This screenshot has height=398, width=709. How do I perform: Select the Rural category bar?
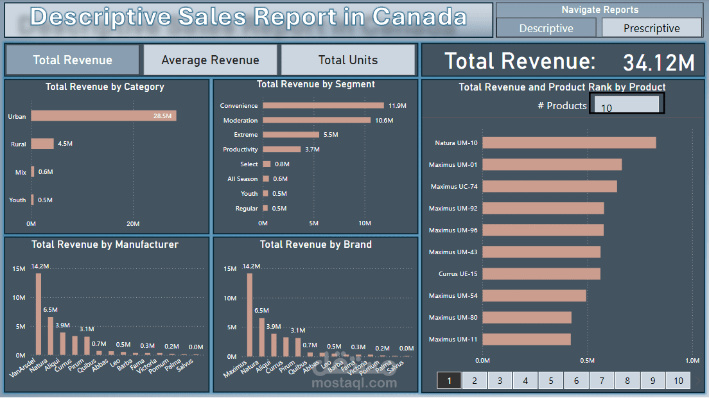[41, 143]
